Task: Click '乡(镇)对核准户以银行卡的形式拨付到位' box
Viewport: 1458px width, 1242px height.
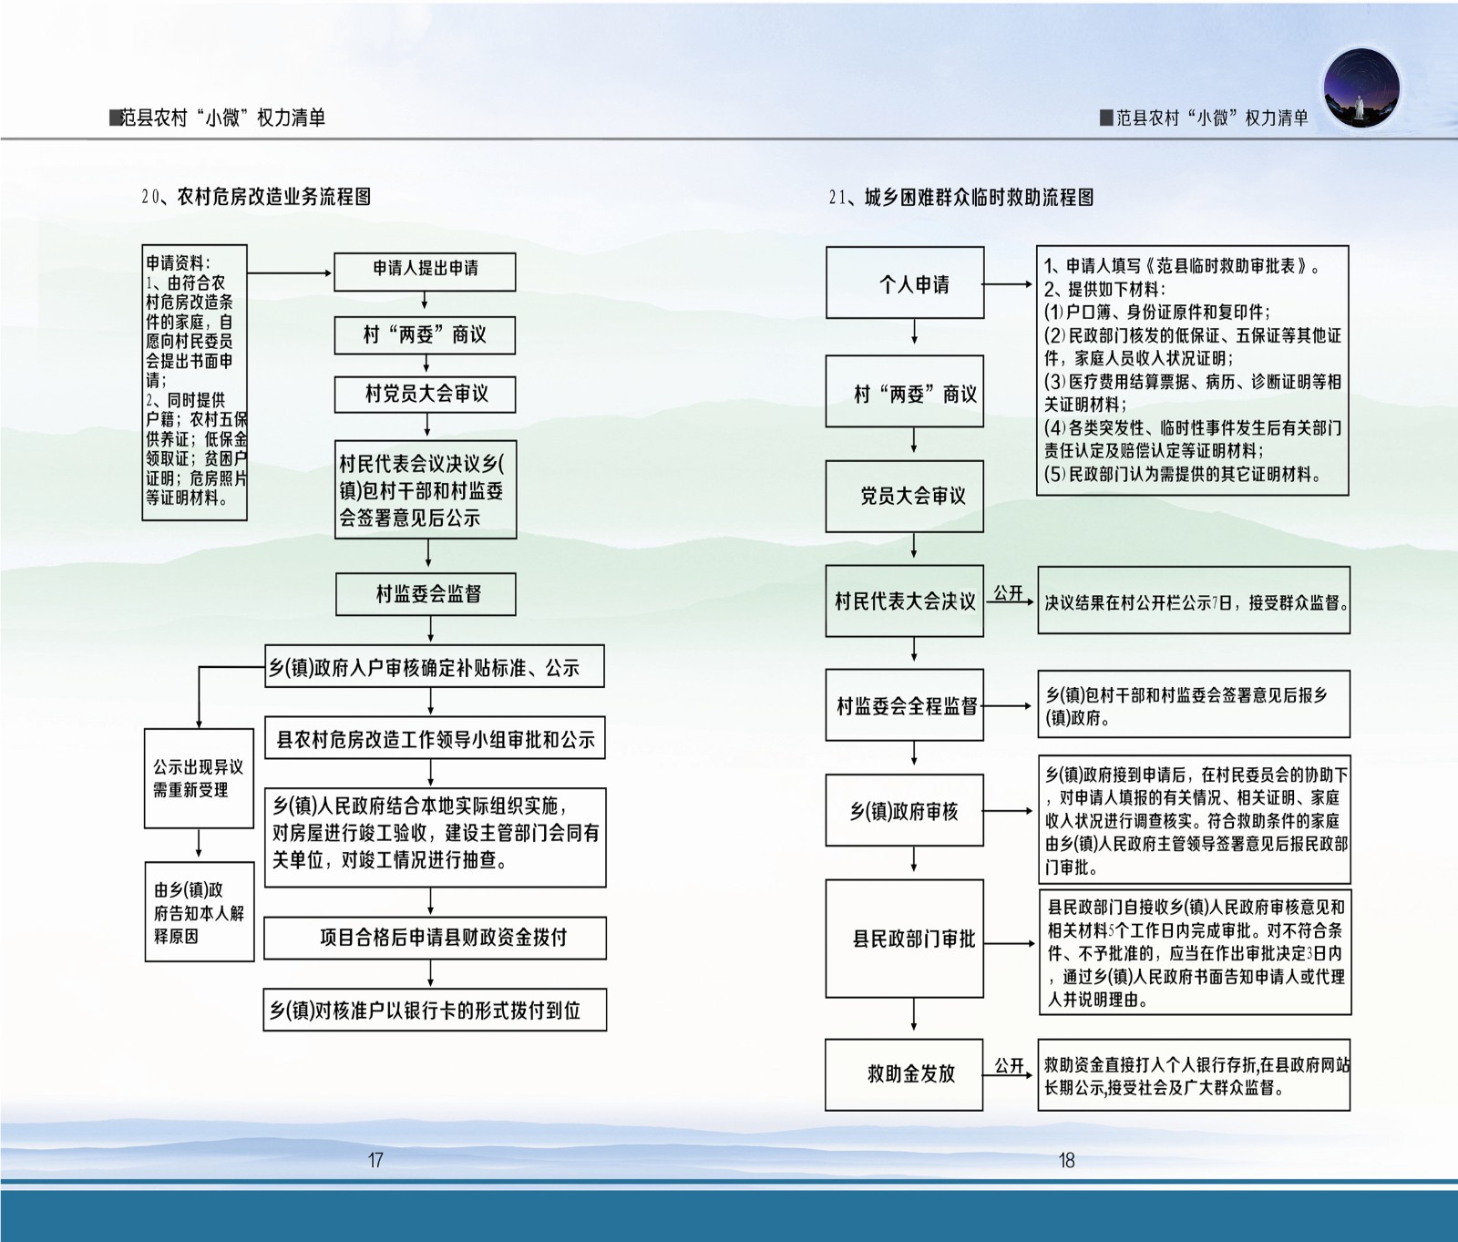Action: coord(436,1010)
